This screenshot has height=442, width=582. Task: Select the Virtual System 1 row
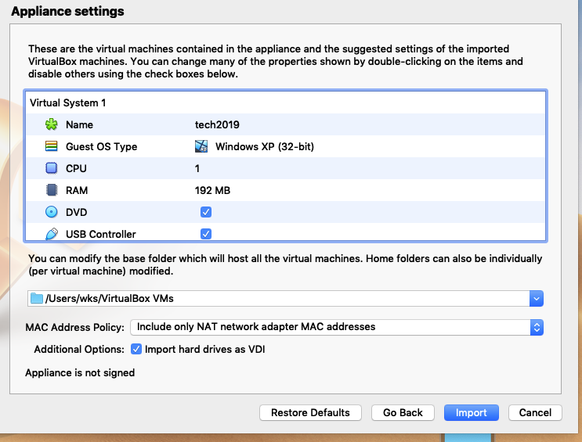pyautogui.click(x=285, y=102)
